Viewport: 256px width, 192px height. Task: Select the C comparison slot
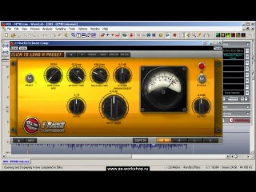pos(195,140)
